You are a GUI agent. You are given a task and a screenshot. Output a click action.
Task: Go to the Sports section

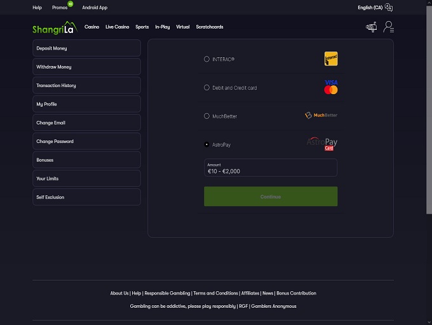pyautogui.click(x=142, y=27)
